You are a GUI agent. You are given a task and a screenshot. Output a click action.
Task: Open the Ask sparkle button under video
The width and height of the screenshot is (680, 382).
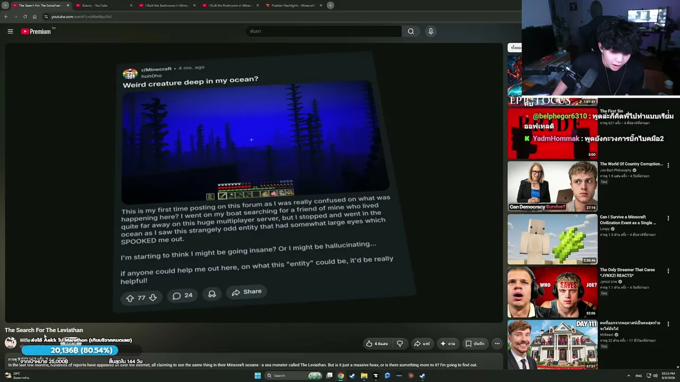[447, 344]
